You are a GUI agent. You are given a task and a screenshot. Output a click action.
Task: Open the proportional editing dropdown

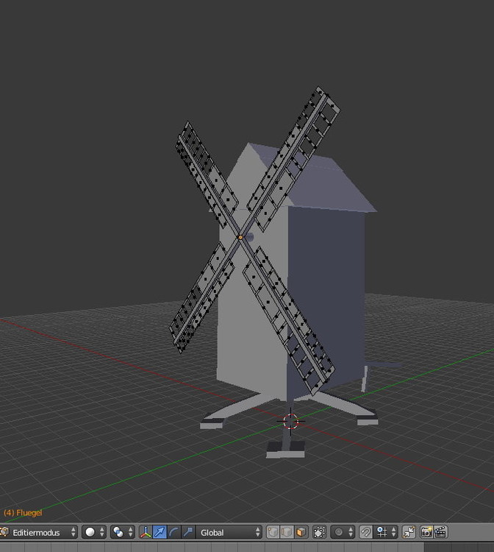click(343, 532)
